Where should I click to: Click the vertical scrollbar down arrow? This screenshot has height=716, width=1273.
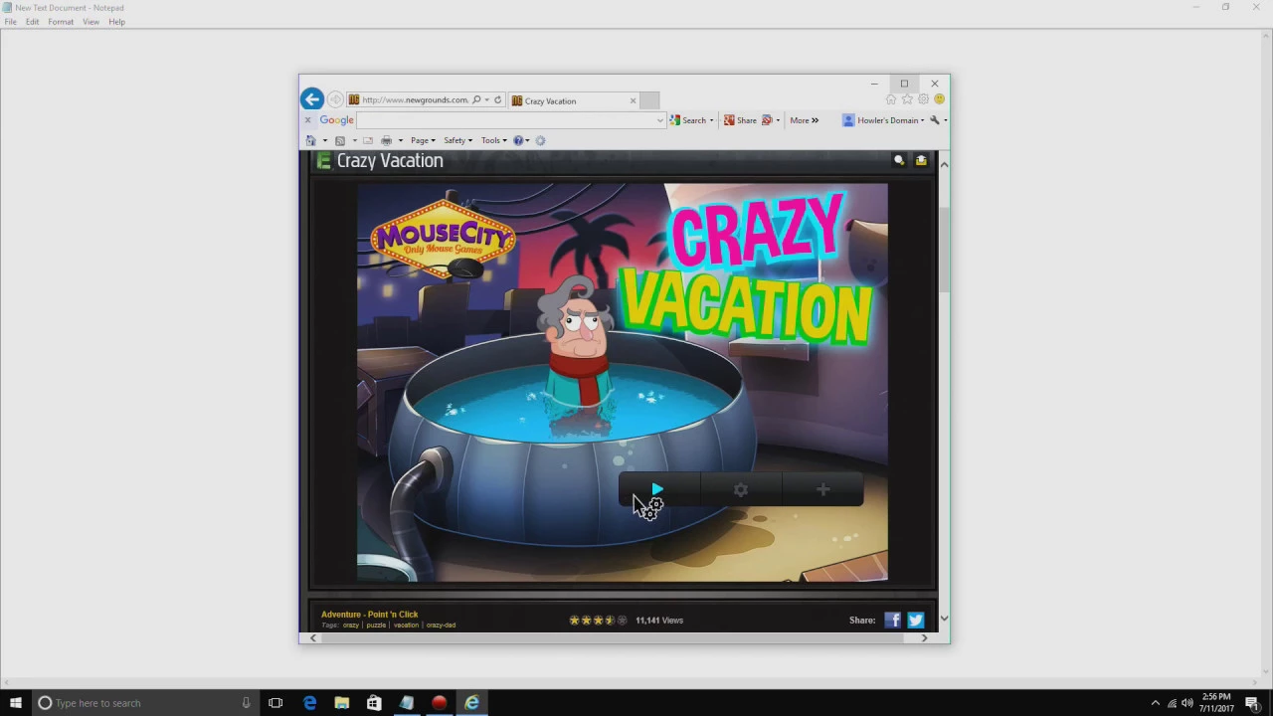click(944, 619)
